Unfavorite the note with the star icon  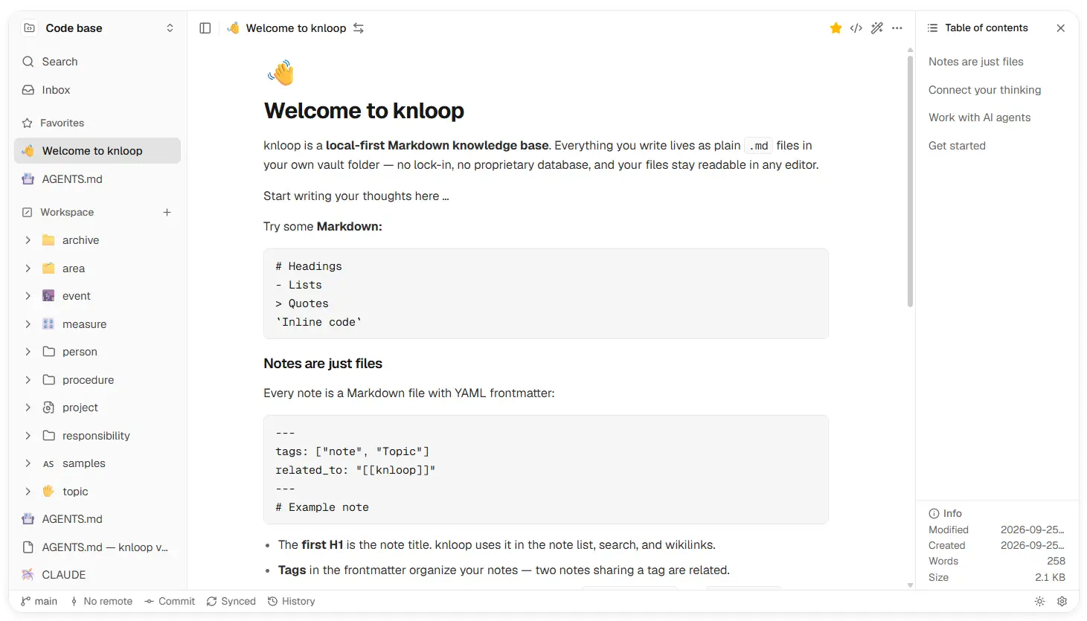836,28
